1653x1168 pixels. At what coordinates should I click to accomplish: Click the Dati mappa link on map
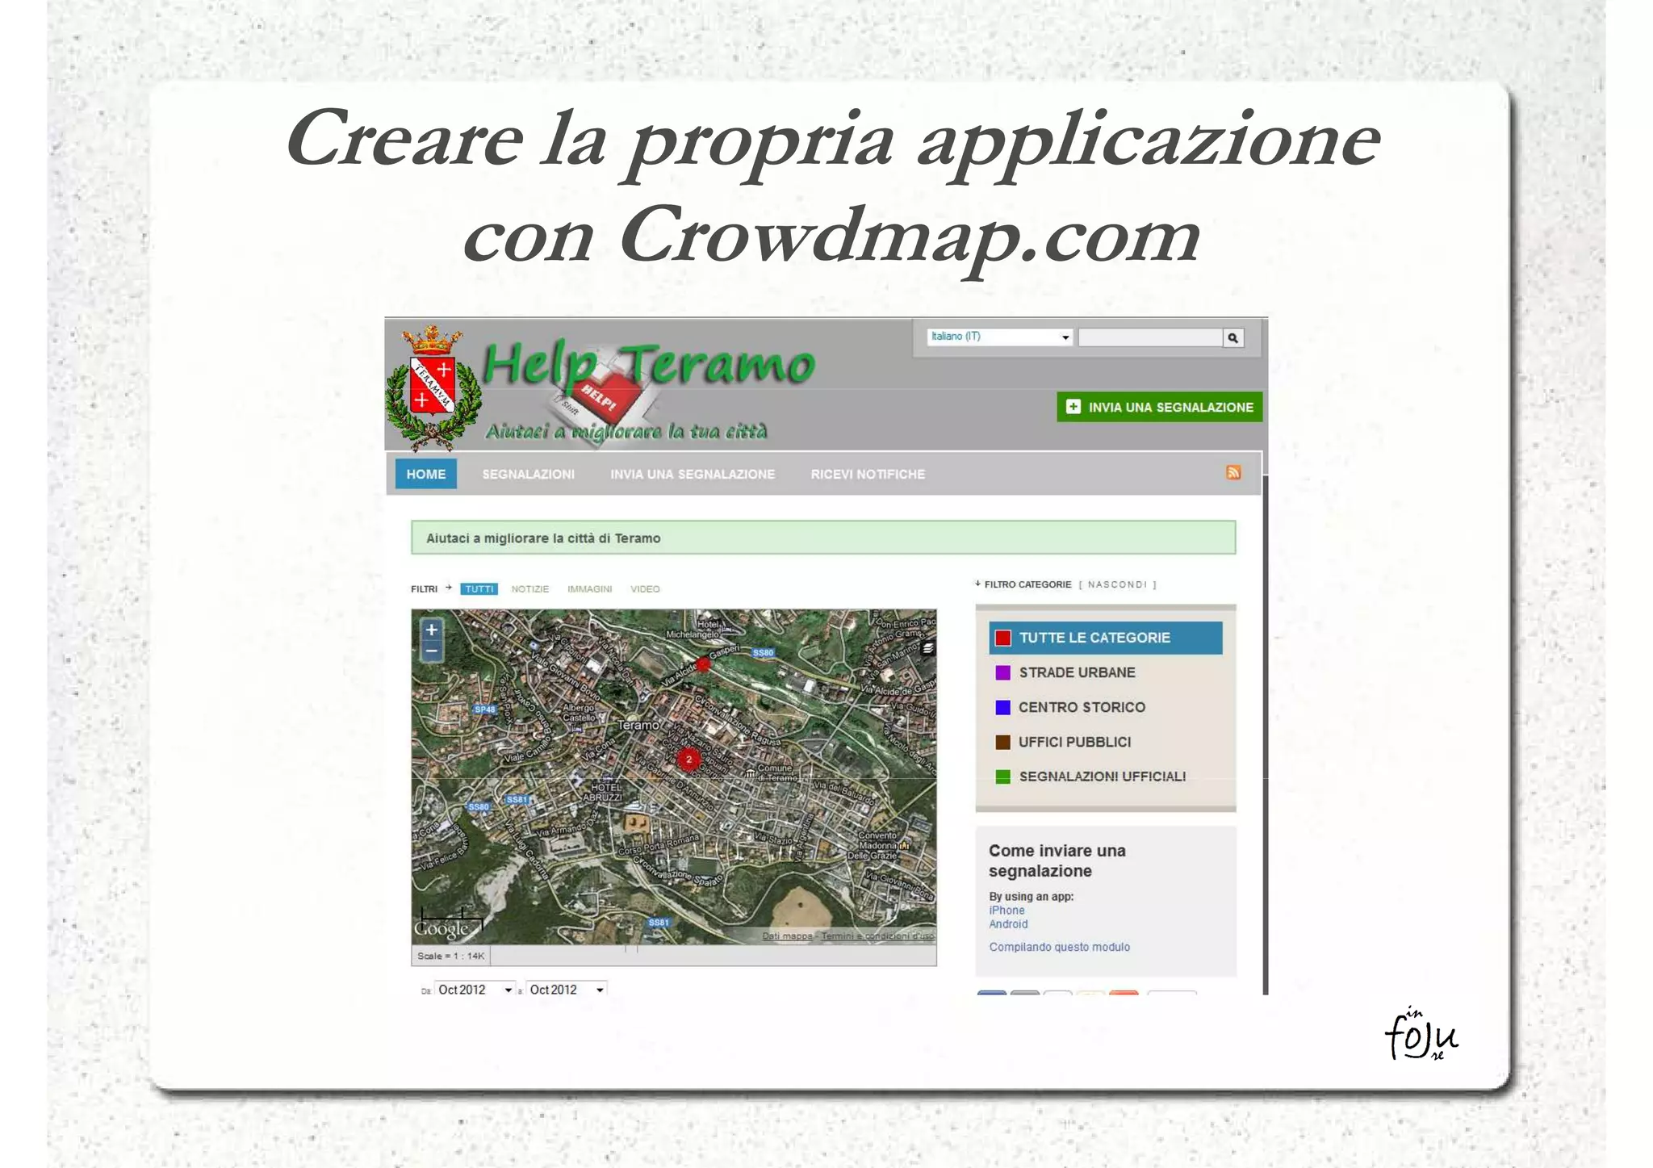pos(787,936)
